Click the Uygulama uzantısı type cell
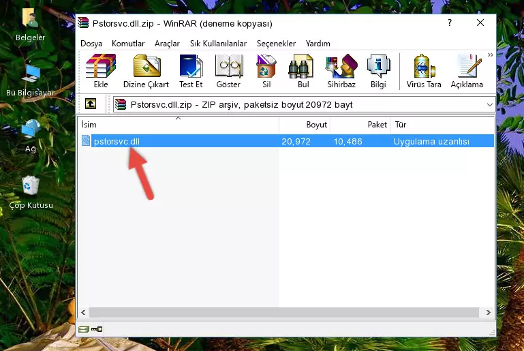The image size is (524, 351). pyautogui.click(x=431, y=141)
